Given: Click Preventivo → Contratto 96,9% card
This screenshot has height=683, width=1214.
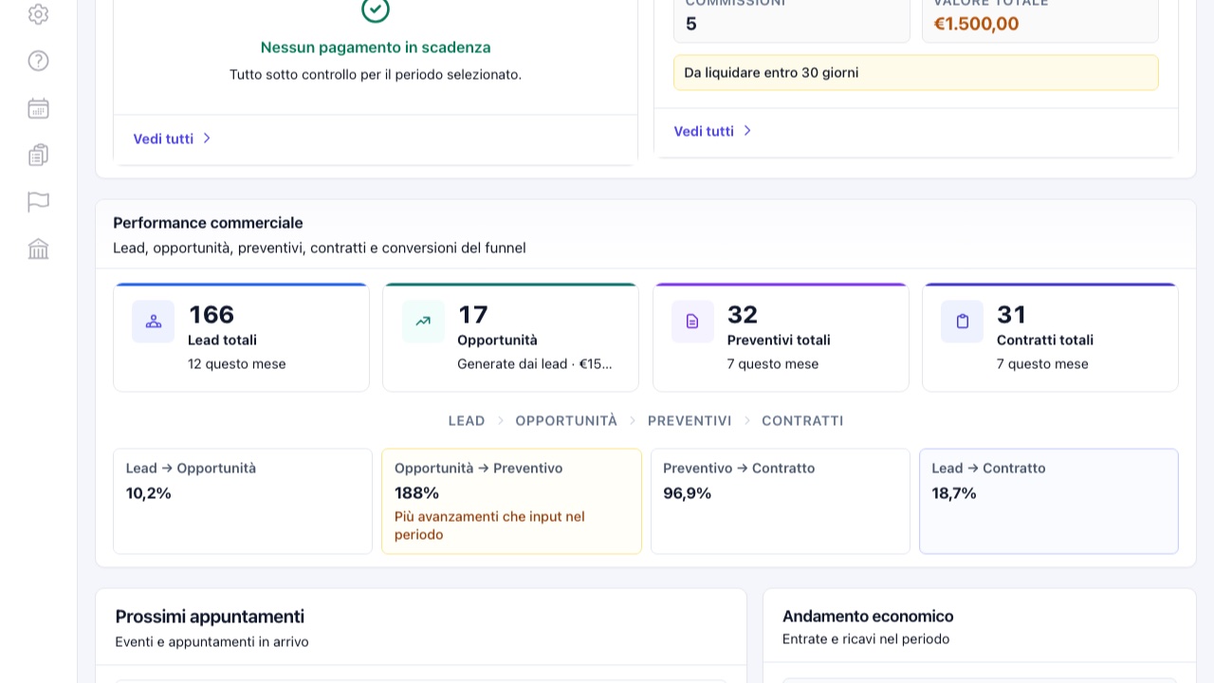Looking at the screenshot, I should click(781, 501).
